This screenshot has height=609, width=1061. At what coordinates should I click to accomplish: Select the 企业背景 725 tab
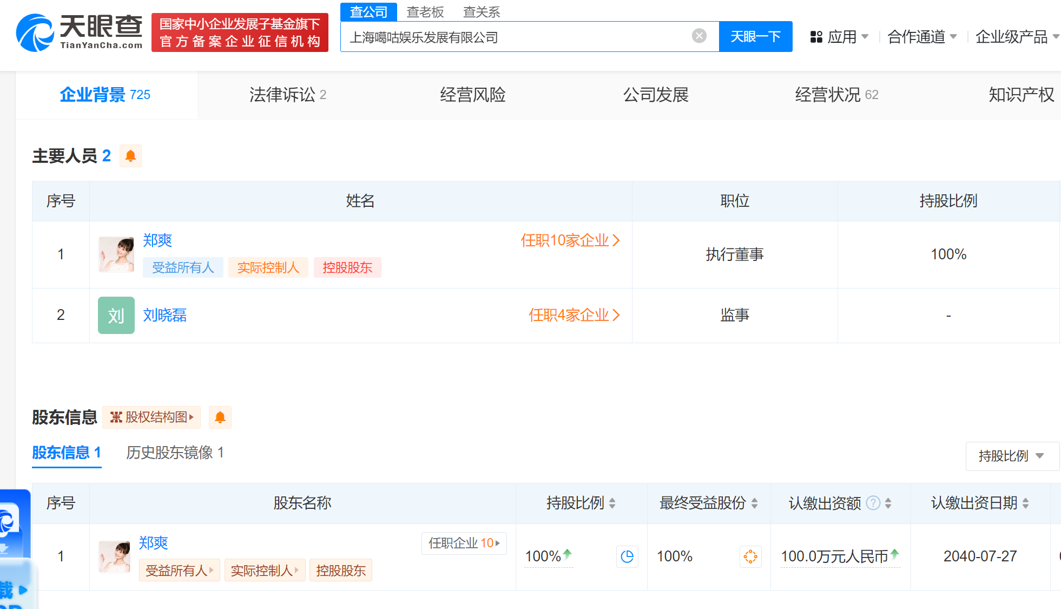click(106, 95)
